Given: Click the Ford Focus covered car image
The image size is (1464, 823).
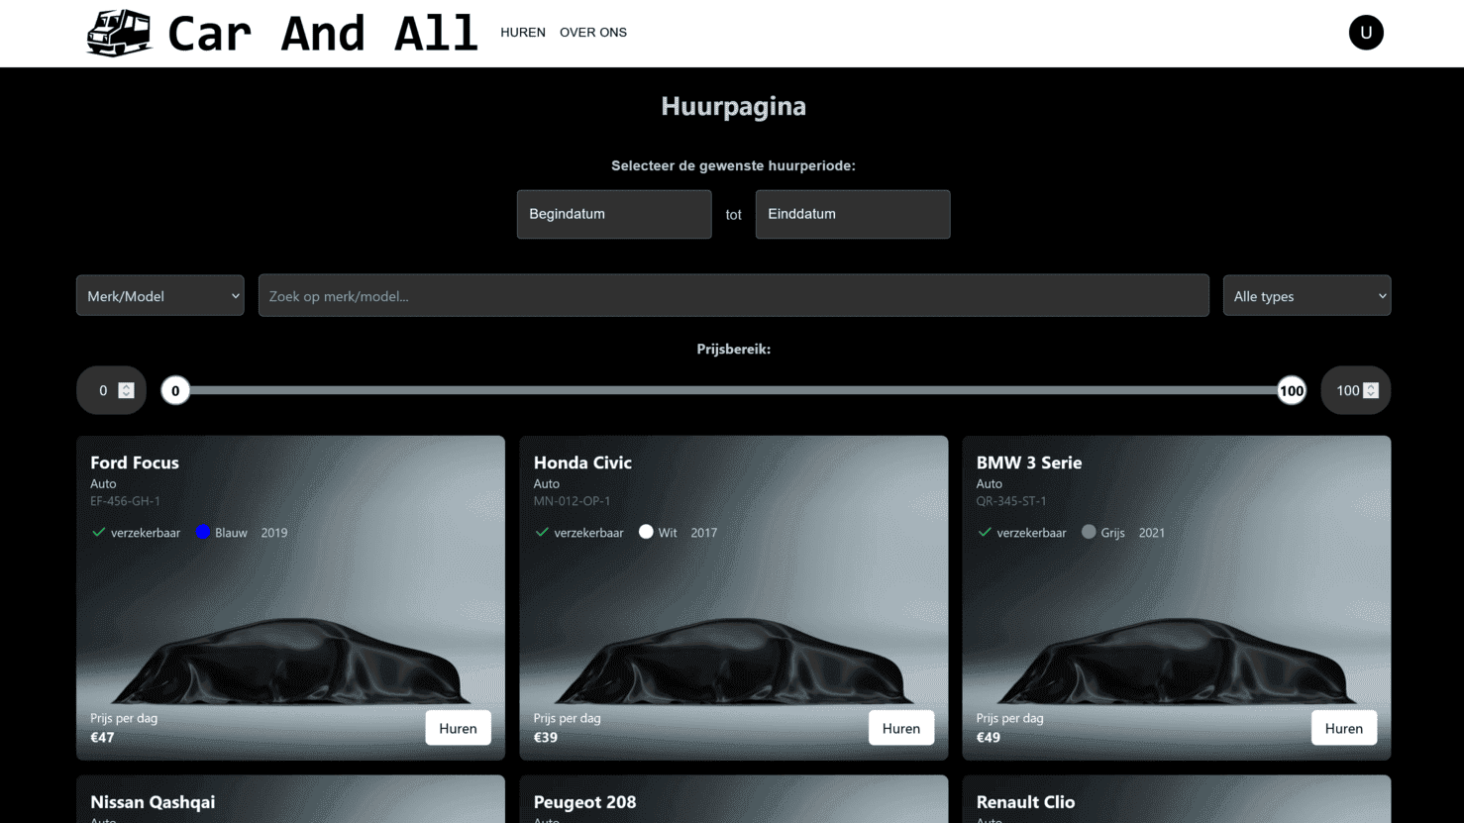Looking at the screenshot, I should coord(291,660).
